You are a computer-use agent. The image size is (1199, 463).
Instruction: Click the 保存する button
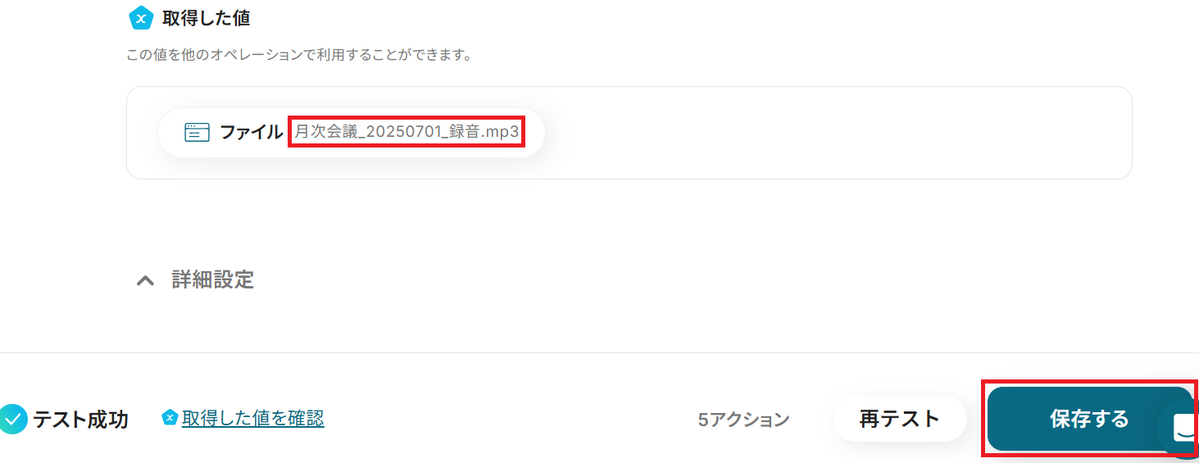coord(1089,419)
